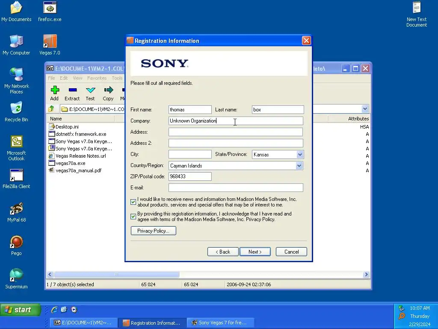The image size is (438, 329).
Task: Select Microsoft Outlook desktop icon
Action: point(16,148)
